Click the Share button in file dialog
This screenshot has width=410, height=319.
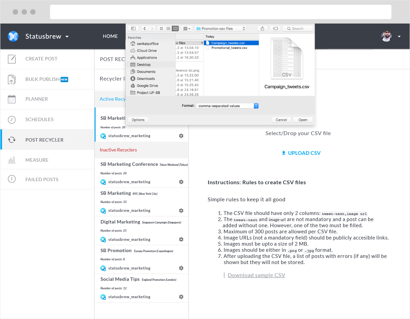(262, 29)
